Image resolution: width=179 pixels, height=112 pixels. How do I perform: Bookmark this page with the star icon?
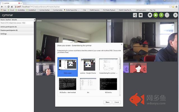173,7
